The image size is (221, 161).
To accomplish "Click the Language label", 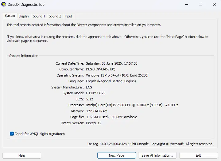I will pos(76,81).
